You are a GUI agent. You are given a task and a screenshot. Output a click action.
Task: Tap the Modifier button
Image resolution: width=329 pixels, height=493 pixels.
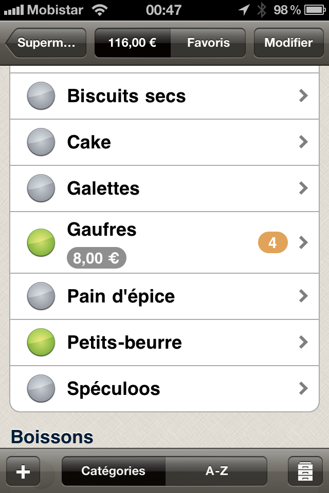[288, 43]
